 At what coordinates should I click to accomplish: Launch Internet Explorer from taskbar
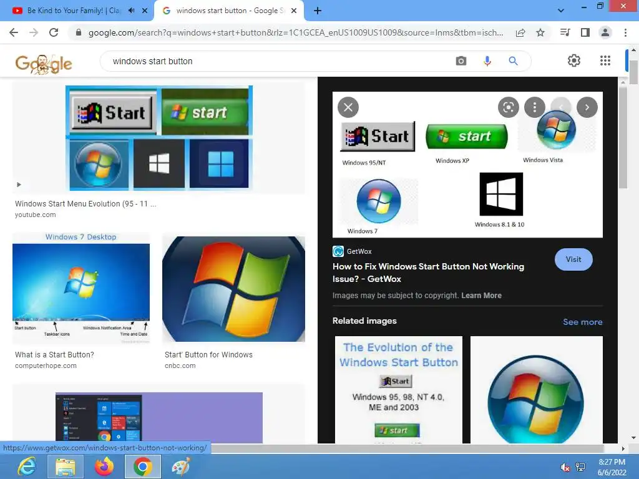coord(27,467)
